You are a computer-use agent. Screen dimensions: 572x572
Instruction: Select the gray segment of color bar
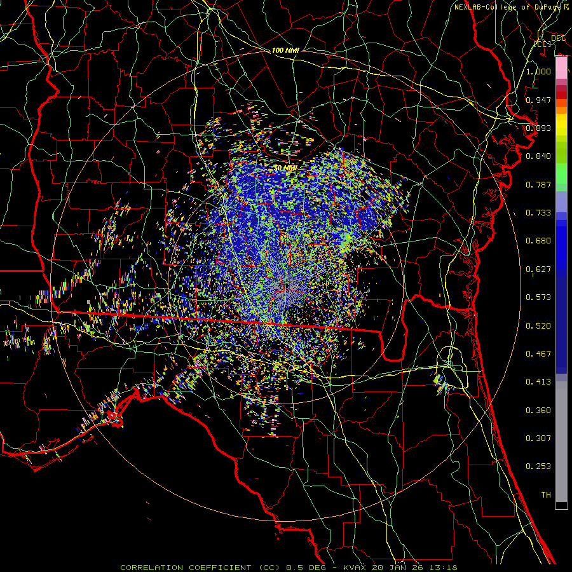(x=561, y=442)
